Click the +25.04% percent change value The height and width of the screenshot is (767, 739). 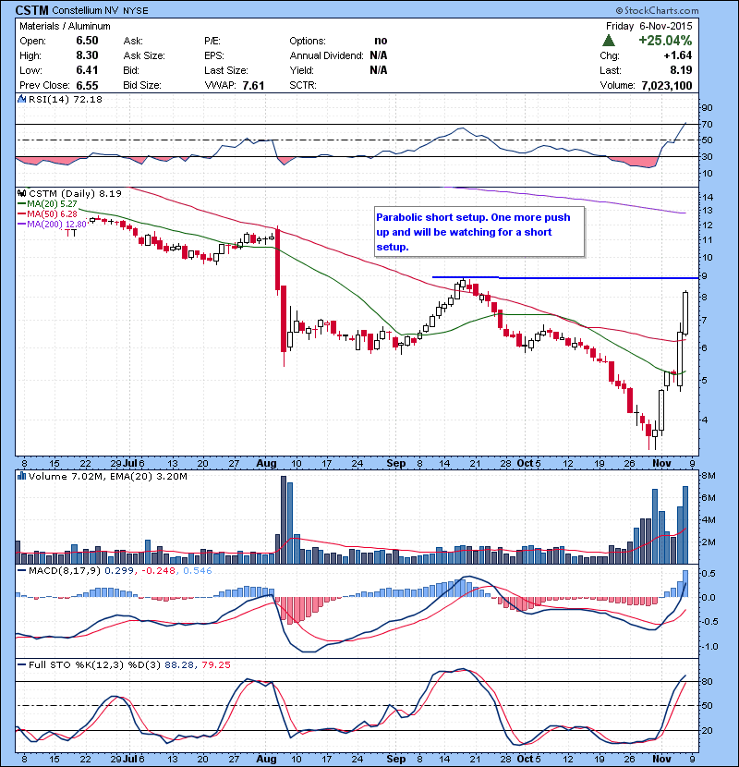click(x=665, y=41)
